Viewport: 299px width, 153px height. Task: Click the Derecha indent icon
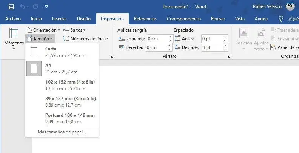pyautogui.click(x=121, y=47)
